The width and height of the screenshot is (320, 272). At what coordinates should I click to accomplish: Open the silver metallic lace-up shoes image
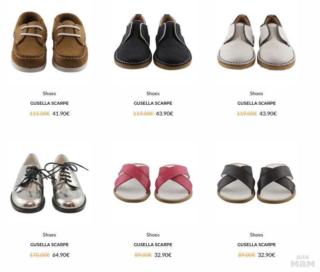[x=49, y=183]
